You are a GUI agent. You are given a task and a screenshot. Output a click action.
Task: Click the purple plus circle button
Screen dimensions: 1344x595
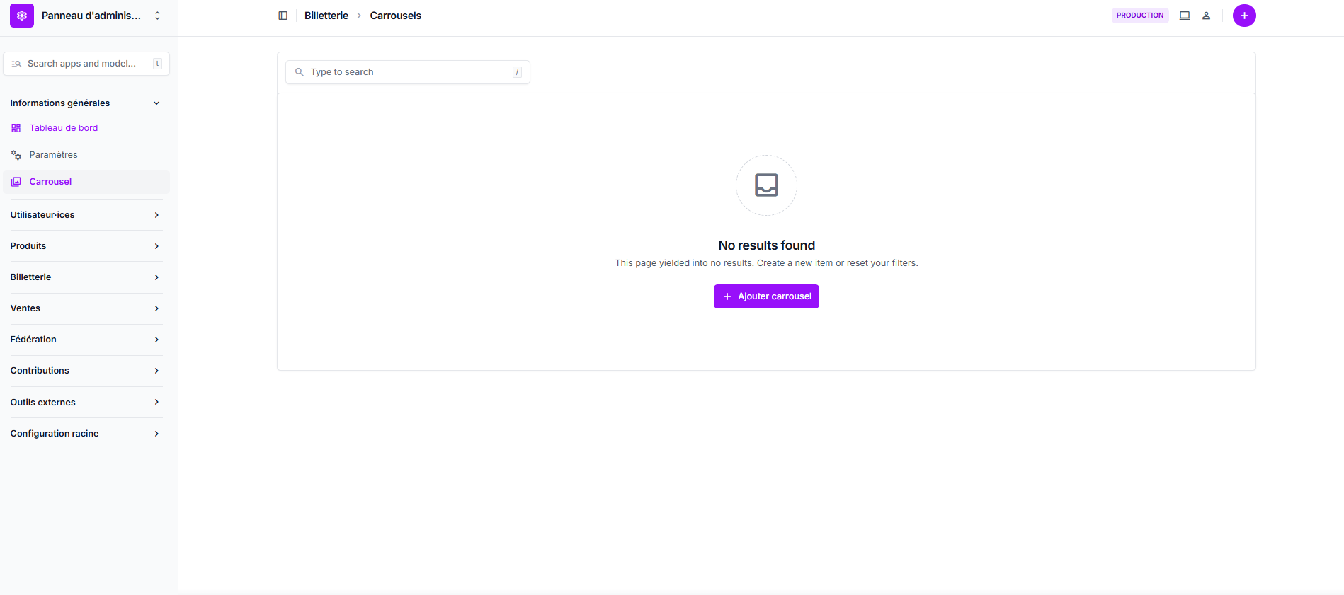tap(1243, 16)
